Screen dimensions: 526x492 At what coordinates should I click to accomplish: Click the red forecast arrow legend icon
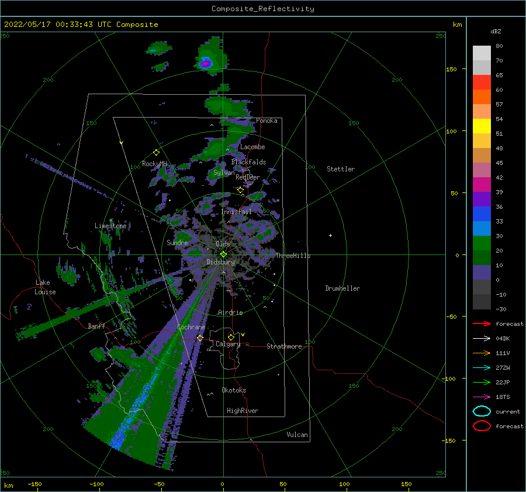482,324
